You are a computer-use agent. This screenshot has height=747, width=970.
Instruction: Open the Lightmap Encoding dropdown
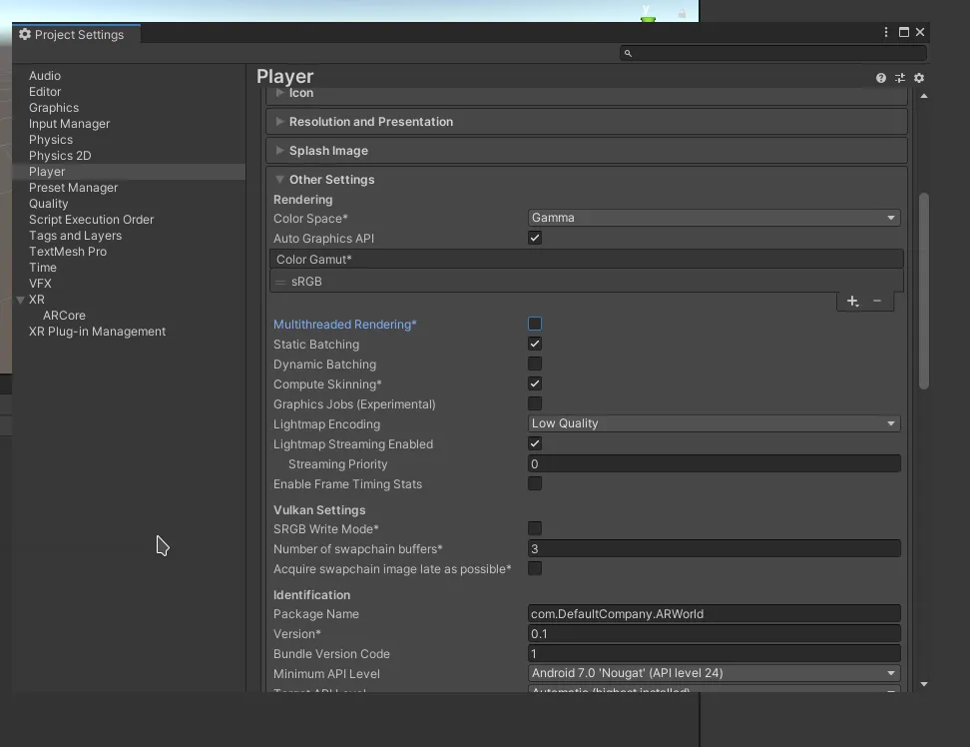[x=714, y=423]
